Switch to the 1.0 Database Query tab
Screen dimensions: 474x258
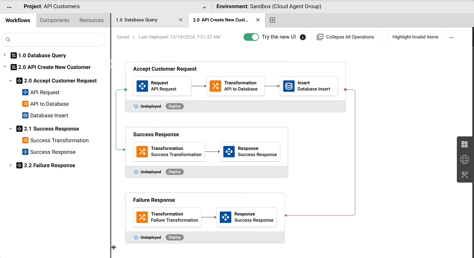[137, 20]
